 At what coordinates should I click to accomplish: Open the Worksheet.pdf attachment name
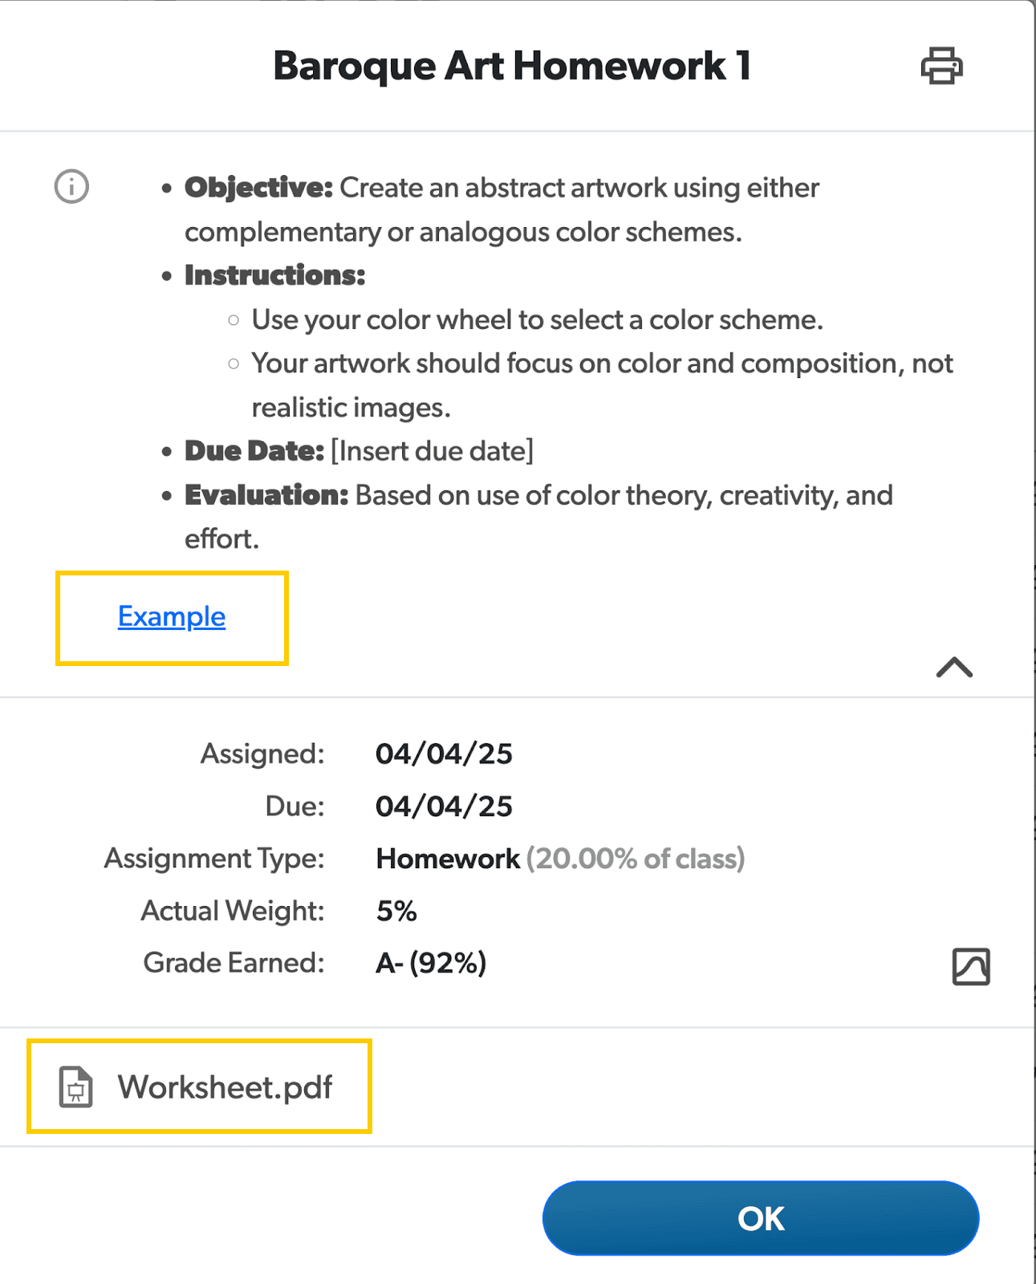tap(225, 1087)
